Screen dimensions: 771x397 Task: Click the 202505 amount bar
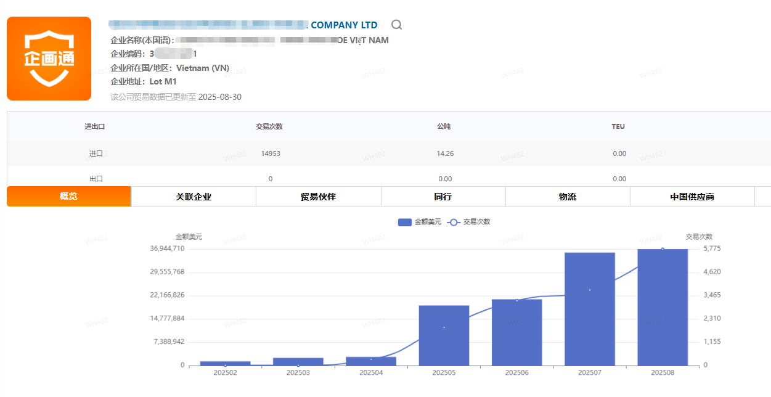pyautogui.click(x=444, y=335)
